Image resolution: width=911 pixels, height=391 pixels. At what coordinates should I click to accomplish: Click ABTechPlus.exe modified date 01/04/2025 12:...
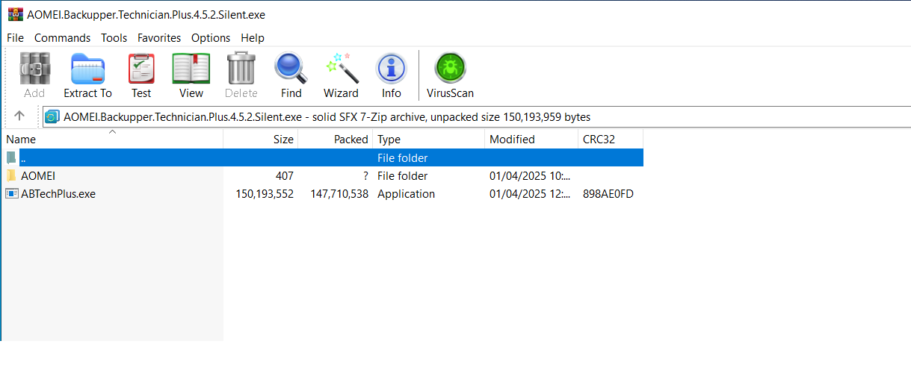(x=530, y=194)
